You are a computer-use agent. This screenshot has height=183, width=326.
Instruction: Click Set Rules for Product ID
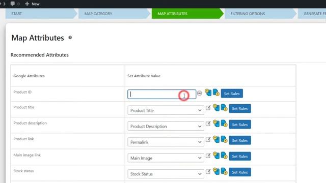point(232,94)
